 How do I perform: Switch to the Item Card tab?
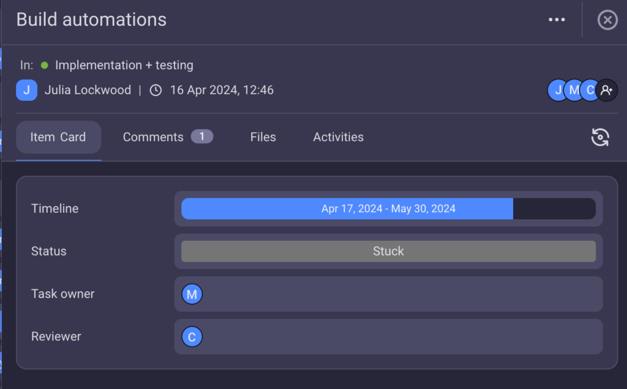[x=58, y=137]
